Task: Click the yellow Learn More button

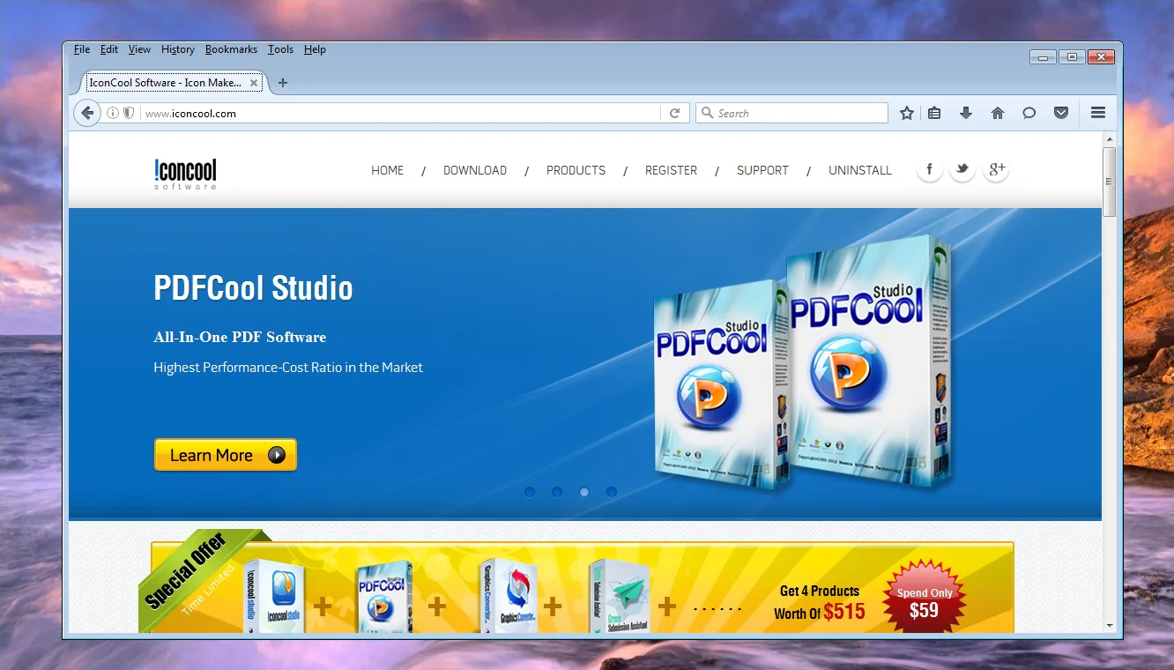Action: point(226,455)
